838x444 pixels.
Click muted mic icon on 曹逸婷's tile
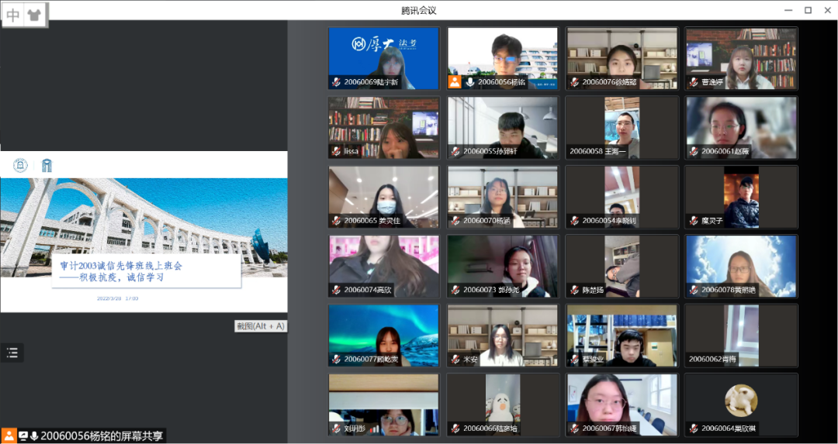(693, 82)
